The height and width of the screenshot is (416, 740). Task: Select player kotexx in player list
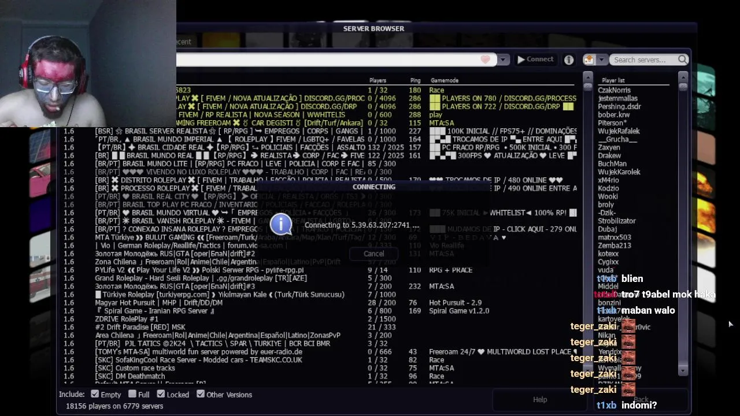click(x=608, y=253)
